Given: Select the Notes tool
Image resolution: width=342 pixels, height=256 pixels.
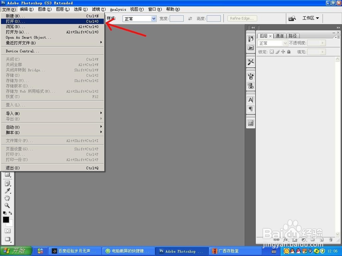Looking at the screenshot, I should coord(8,184).
